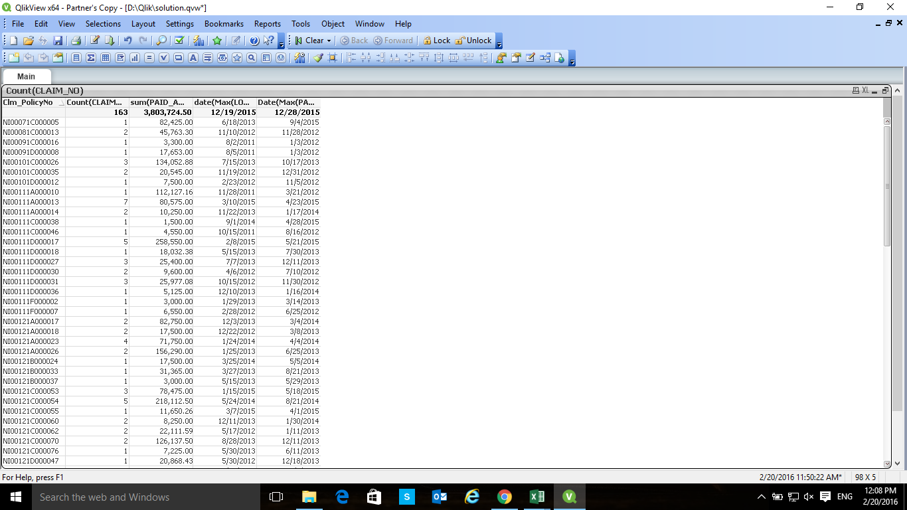Open Document Properties icon

click(516, 58)
